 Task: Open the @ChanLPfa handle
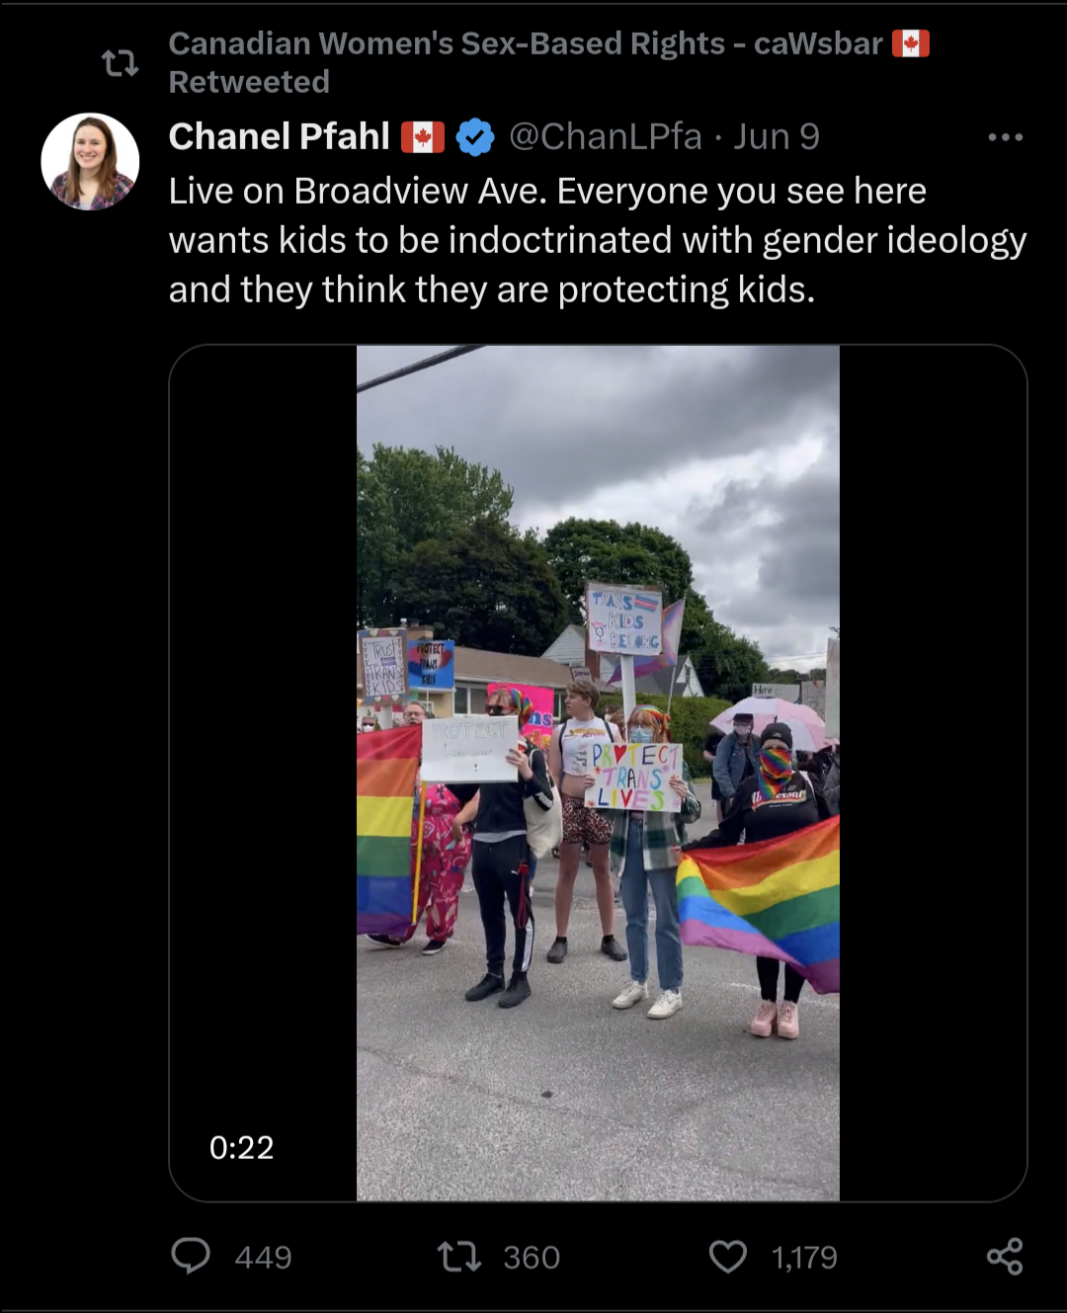(x=605, y=136)
